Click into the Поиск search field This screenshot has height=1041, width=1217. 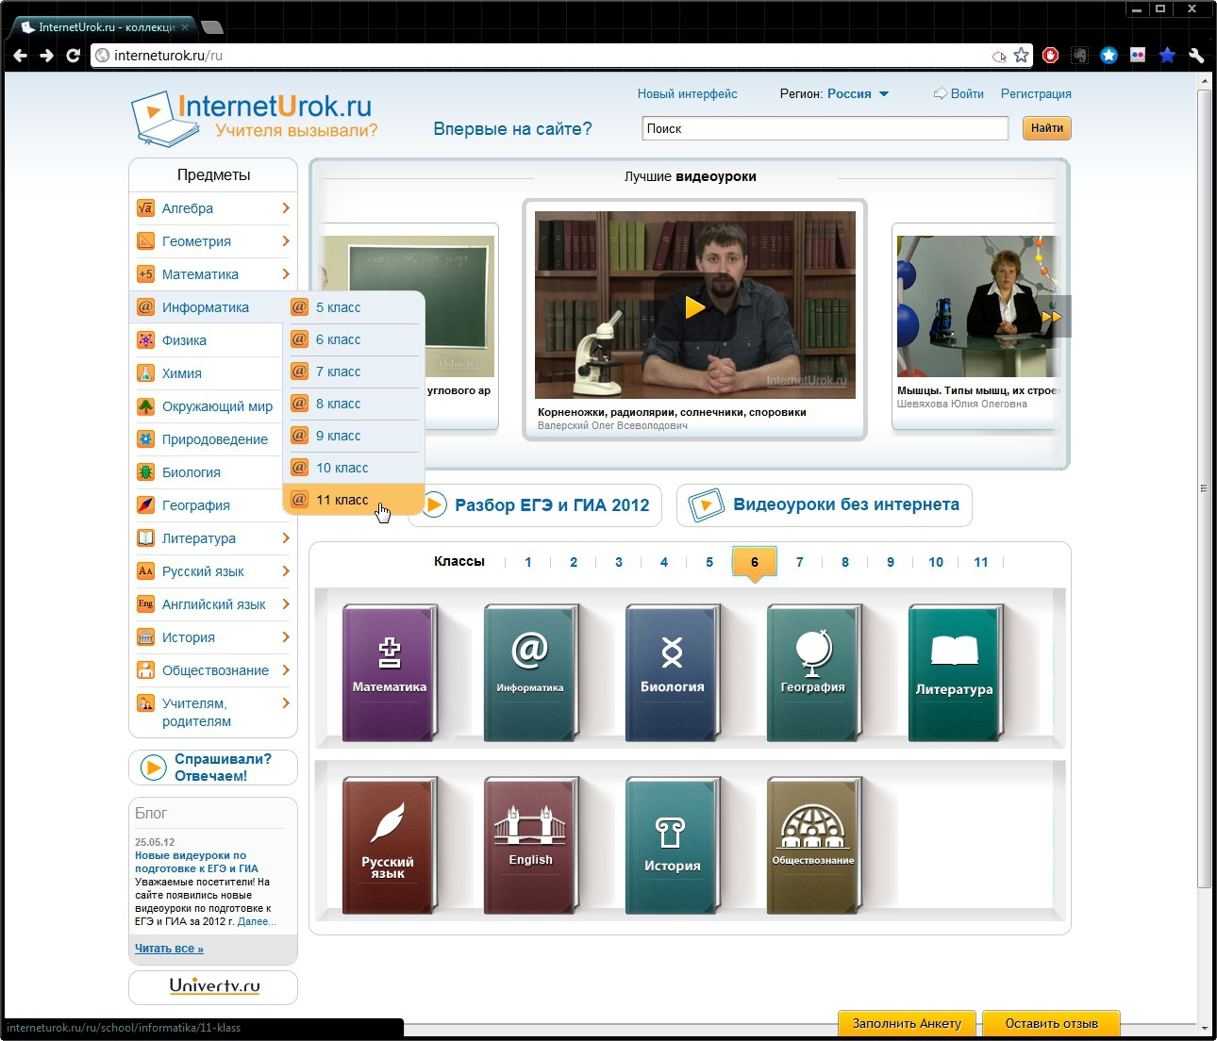(x=825, y=128)
